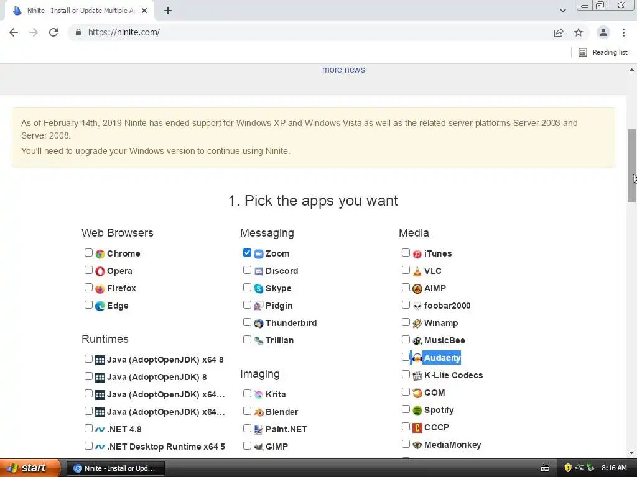The width and height of the screenshot is (637, 477).
Task: Click the Java (AdoptOpenJDK) x64 8 label
Action: point(165,360)
